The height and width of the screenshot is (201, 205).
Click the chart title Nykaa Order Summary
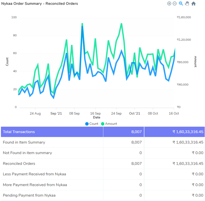tap(39, 4)
